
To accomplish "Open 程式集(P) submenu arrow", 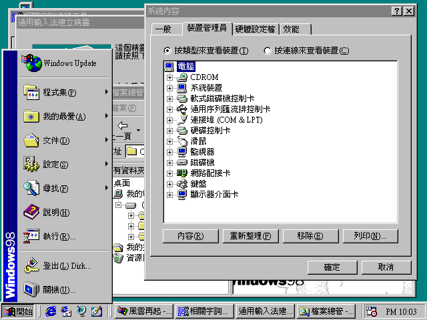I will pyautogui.click(x=107, y=92).
